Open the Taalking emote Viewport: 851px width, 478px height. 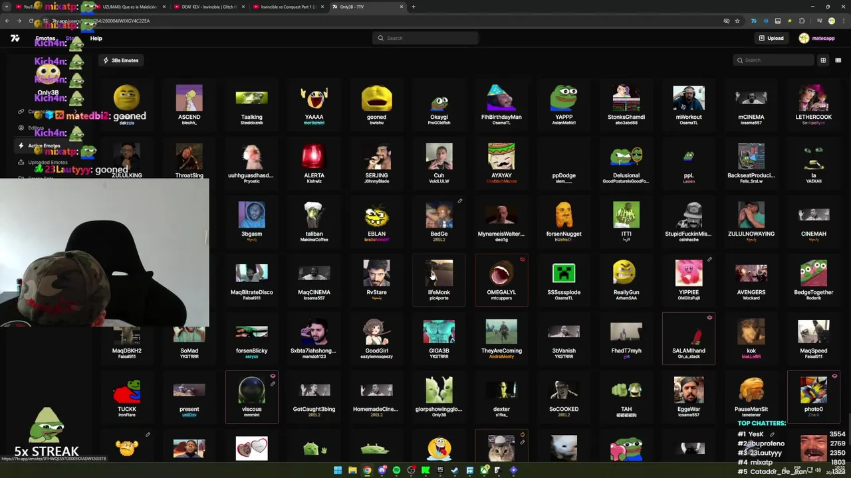tap(251, 105)
